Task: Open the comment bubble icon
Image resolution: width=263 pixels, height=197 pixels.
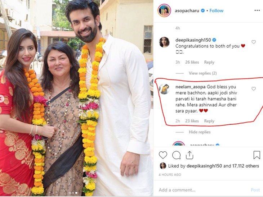Action: click(176, 155)
